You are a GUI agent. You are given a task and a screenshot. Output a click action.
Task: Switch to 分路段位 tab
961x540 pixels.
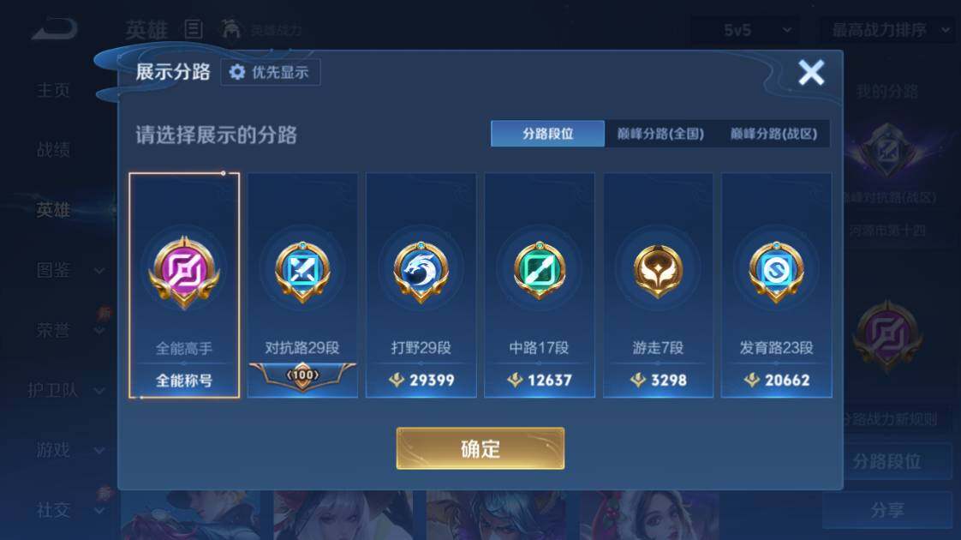pyautogui.click(x=547, y=134)
